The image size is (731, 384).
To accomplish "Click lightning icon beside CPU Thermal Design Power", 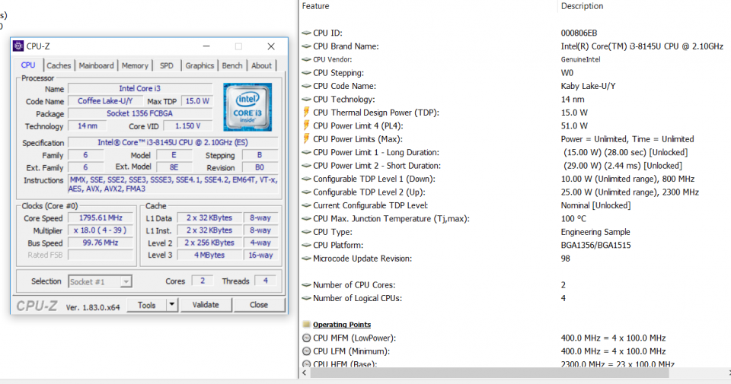I will 306,113.
